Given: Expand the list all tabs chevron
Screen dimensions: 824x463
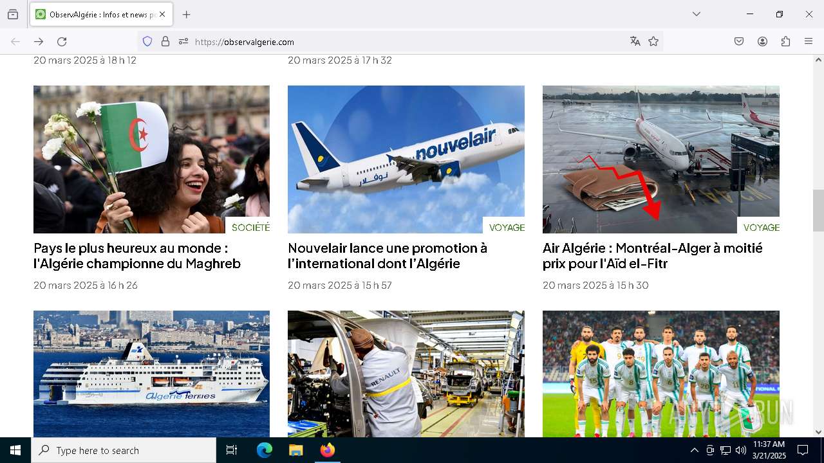Looking at the screenshot, I should coord(696,14).
